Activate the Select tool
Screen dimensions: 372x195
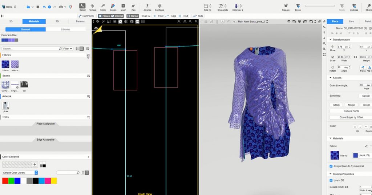82,7
